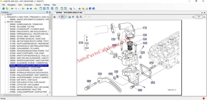Click the green globe home icon
Screen dimensions: 207x100
click(4, 9)
